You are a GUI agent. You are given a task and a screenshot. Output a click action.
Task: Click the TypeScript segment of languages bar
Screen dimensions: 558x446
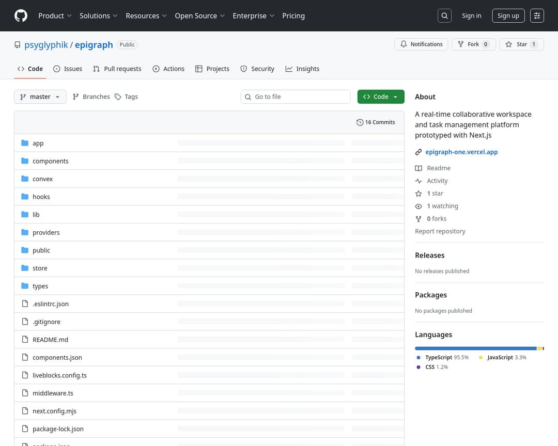(x=475, y=348)
